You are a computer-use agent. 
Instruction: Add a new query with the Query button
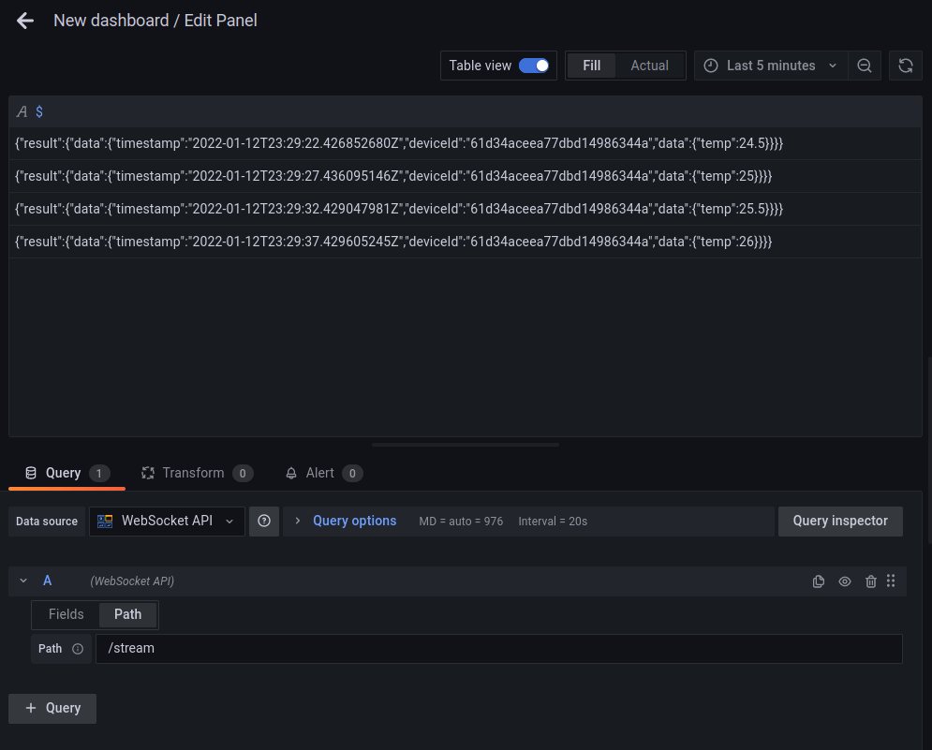(x=52, y=708)
